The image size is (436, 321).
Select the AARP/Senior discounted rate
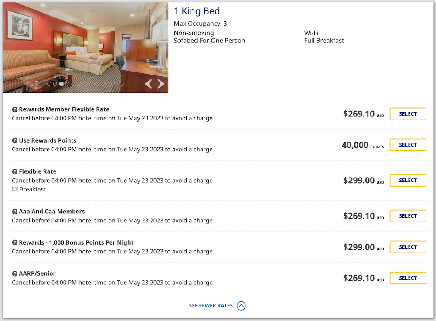click(407, 278)
